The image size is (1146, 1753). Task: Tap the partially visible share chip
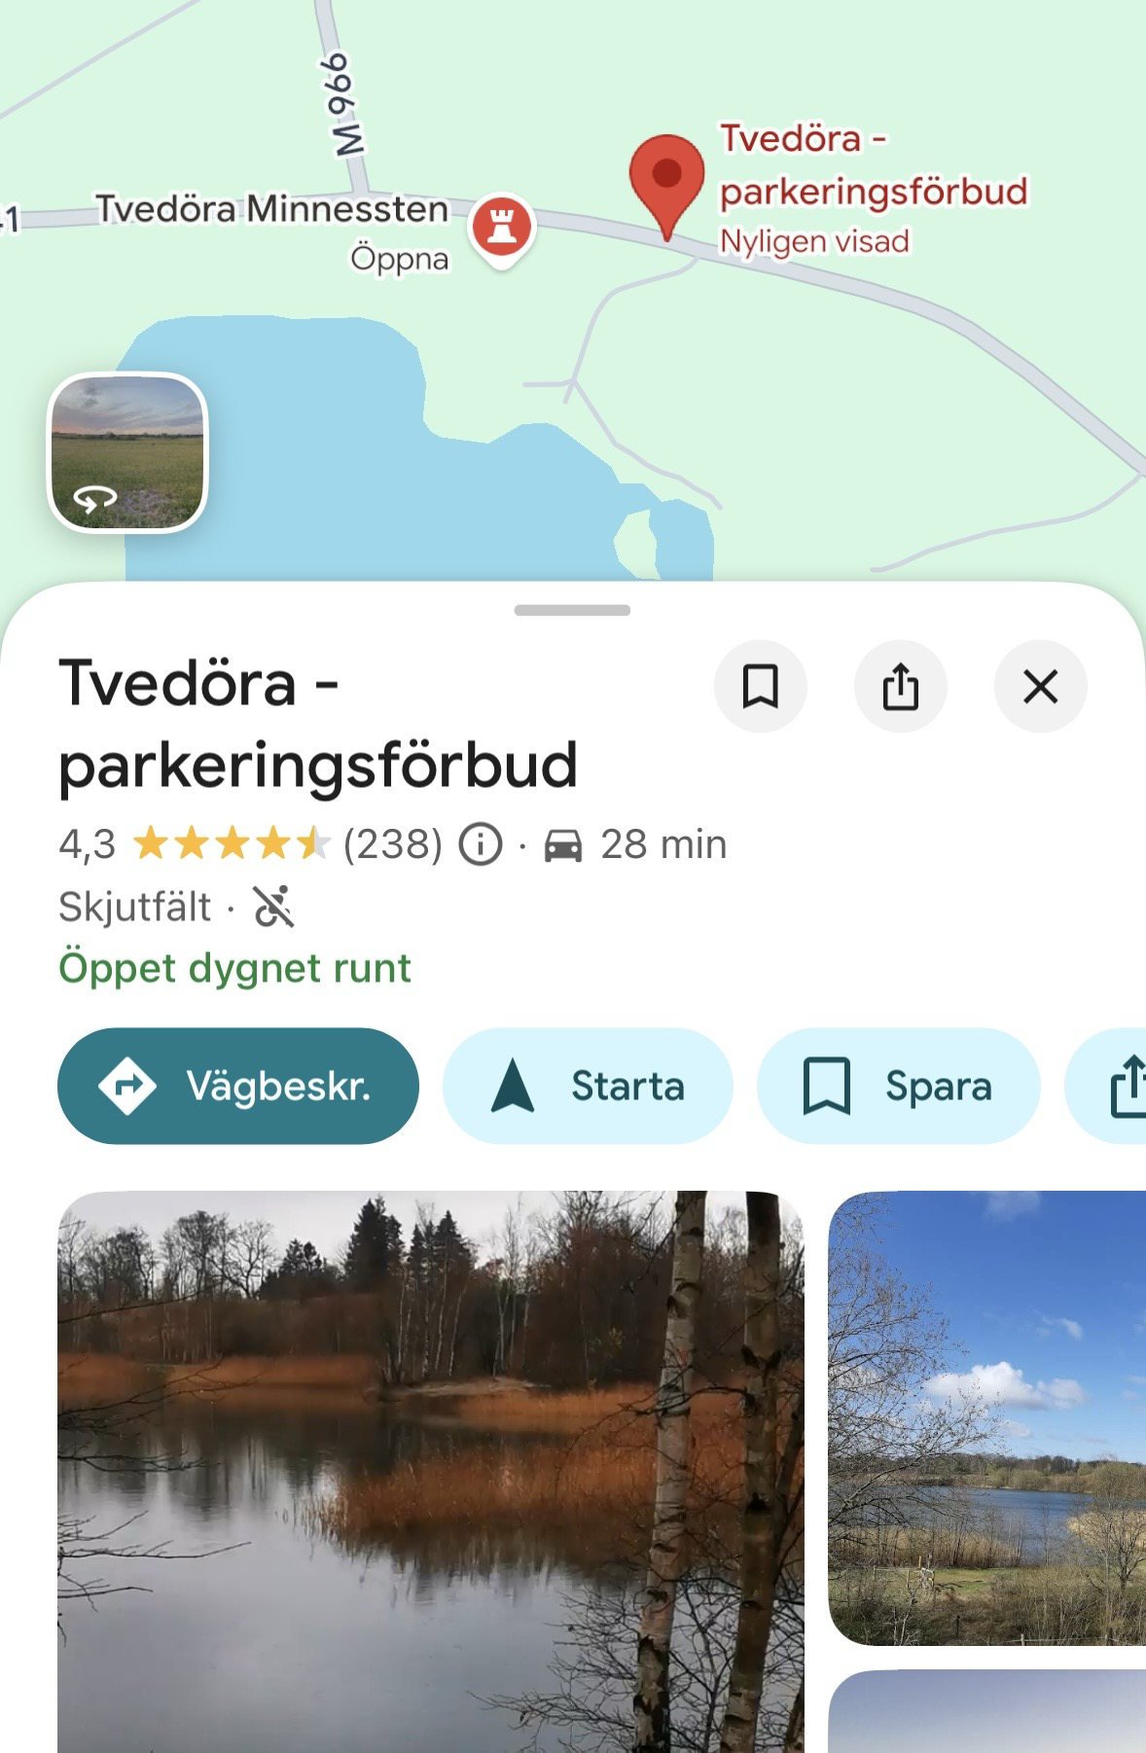tap(1107, 1086)
